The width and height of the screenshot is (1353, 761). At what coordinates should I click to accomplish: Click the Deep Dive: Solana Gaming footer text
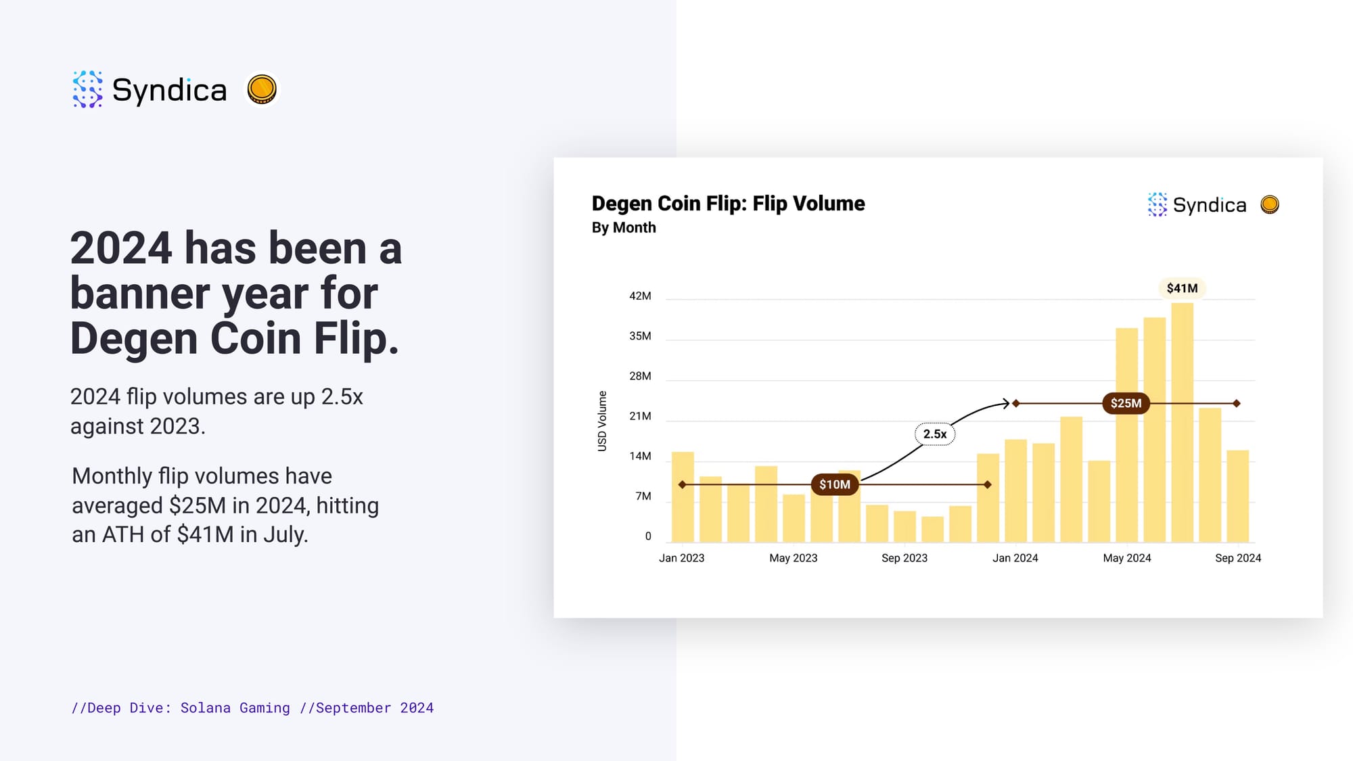click(181, 708)
